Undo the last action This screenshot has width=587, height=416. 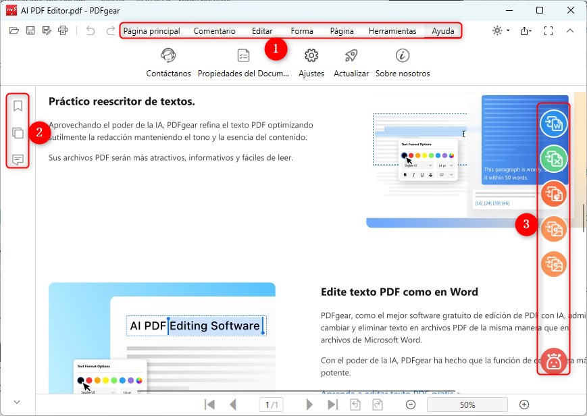91,30
